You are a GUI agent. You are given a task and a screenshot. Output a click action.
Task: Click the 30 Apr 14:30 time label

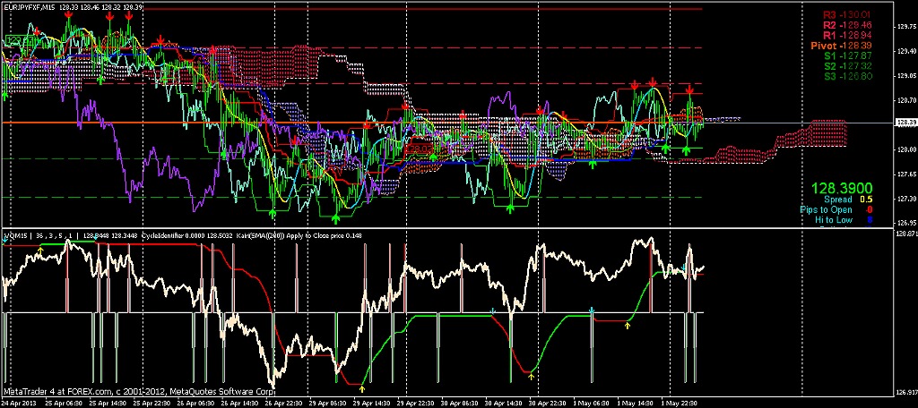pos(506,404)
